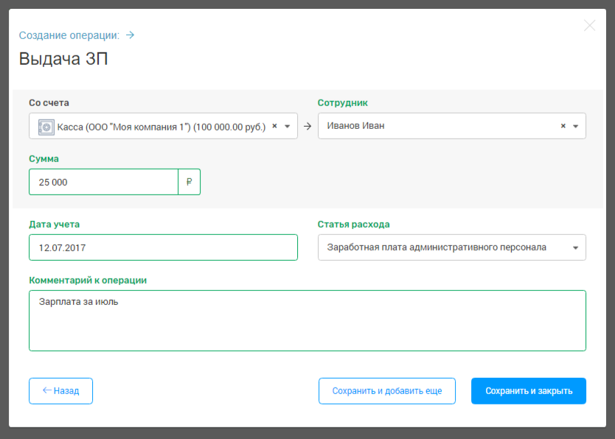Click the "Создание операции:" breadcrumb link
The width and height of the screenshot is (615, 439).
pos(69,35)
